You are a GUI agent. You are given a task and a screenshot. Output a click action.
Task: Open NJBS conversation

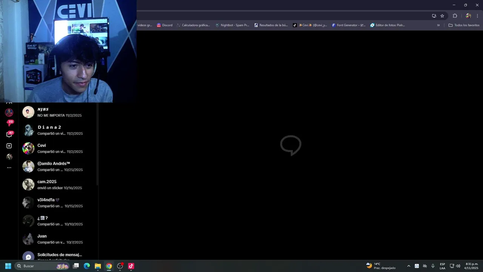pos(58,112)
